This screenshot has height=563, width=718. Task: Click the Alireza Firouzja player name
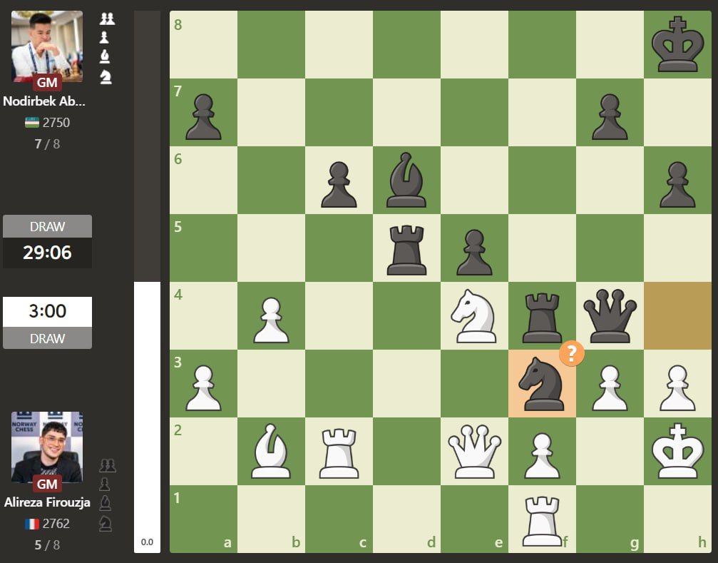pos(47,502)
